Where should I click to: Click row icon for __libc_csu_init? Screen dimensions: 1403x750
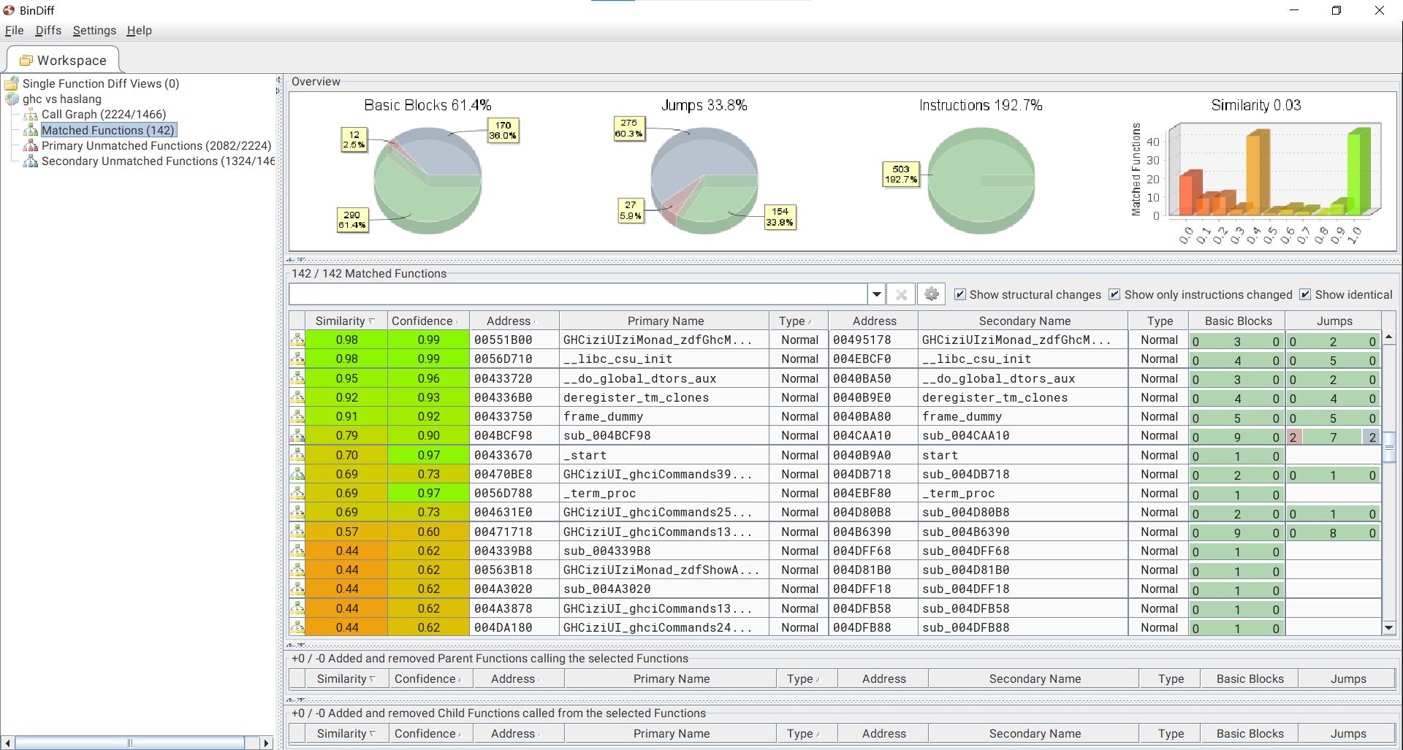coord(297,359)
